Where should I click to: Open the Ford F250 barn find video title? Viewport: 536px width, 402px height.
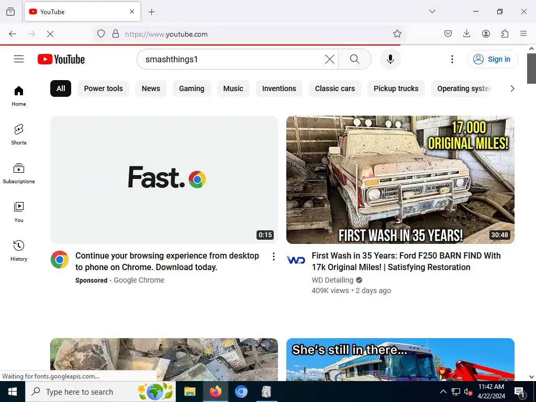pyautogui.click(x=406, y=262)
